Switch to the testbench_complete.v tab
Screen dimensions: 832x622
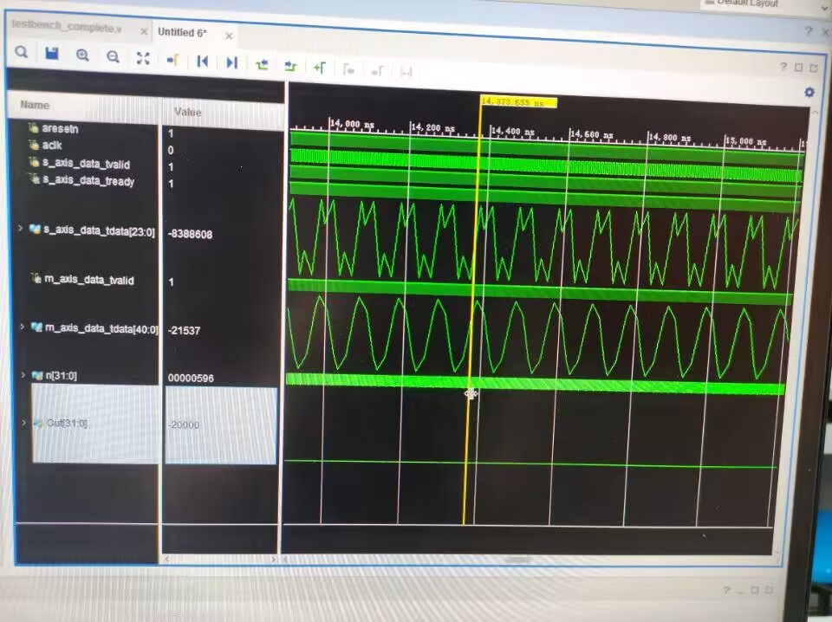click(67, 28)
